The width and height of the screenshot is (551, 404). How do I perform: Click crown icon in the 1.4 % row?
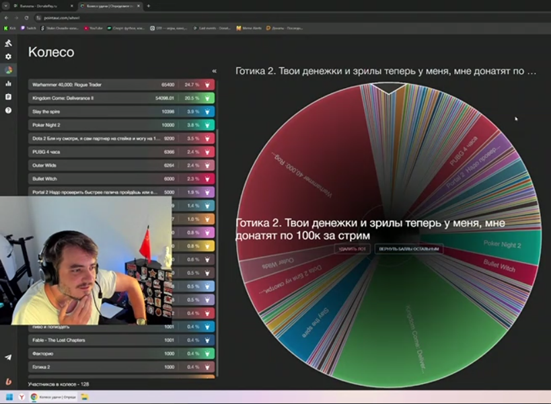click(207, 206)
